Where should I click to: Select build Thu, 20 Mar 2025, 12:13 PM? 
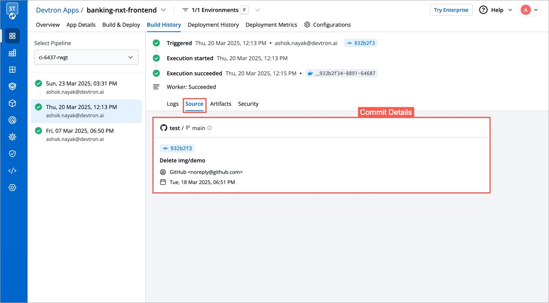(x=86, y=111)
